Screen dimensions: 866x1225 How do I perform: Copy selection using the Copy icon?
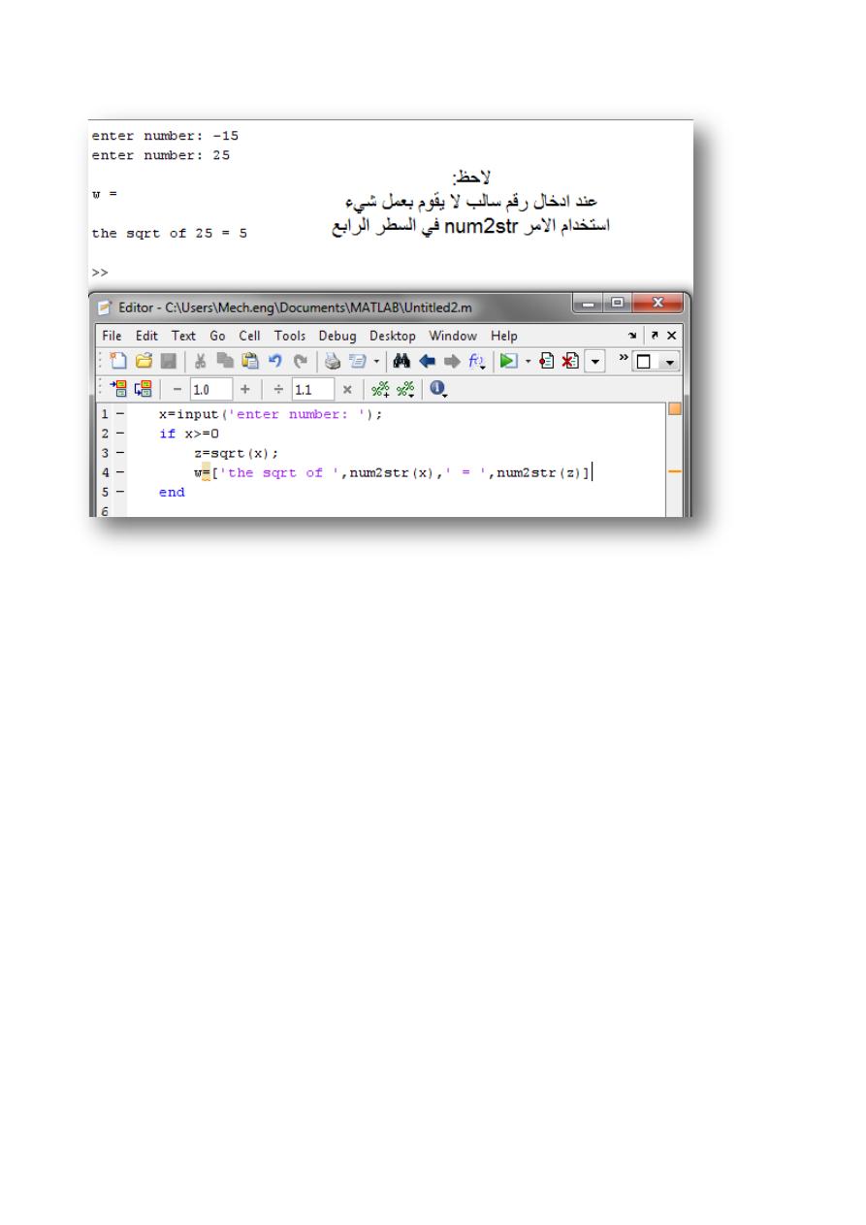pos(225,361)
